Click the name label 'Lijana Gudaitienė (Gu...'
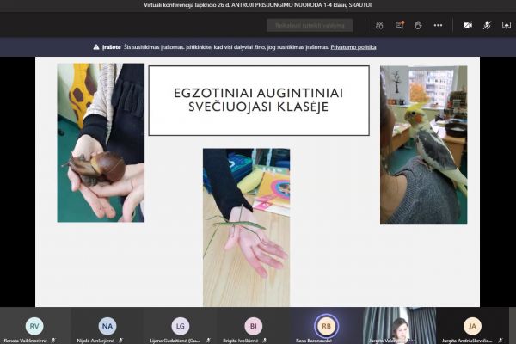 point(175,341)
